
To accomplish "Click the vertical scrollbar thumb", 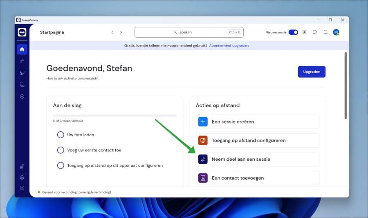I will coord(346,85).
